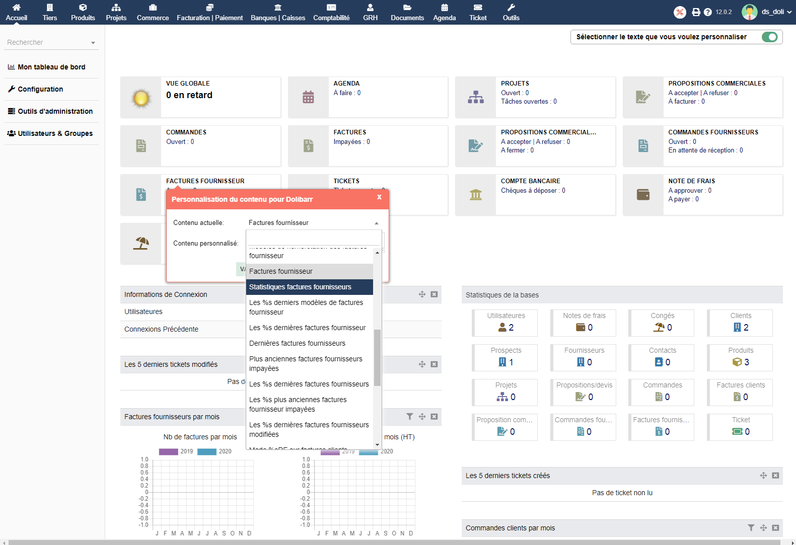Image resolution: width=796 pixels, height=545 pixels.
Task: Click the Commandes card document icon
Action: (x=141, y=146)
